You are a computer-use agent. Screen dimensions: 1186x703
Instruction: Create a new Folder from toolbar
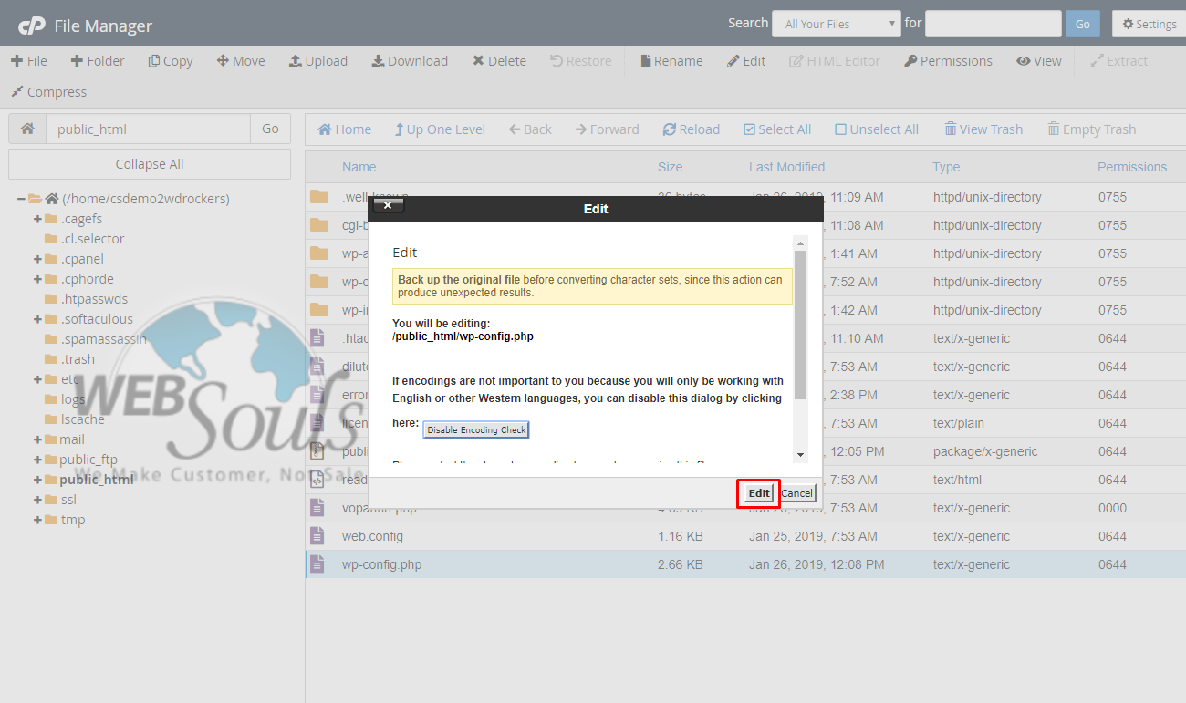pos(98,61)
